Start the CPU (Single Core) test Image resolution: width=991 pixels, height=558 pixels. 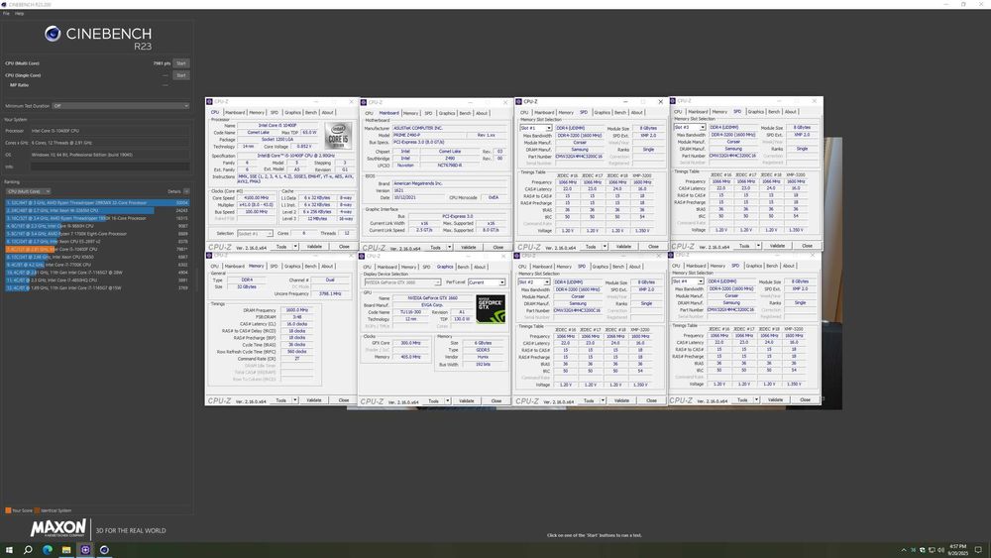[181, 75]
